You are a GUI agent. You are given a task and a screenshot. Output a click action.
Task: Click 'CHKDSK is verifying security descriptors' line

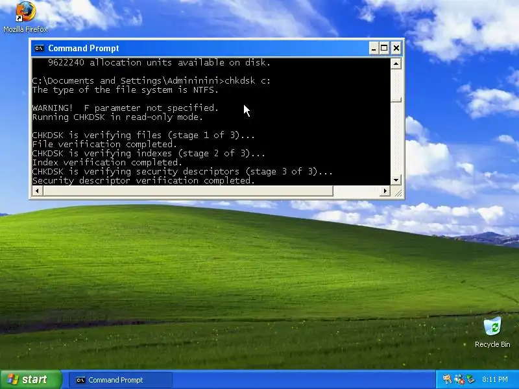point(182,171)
